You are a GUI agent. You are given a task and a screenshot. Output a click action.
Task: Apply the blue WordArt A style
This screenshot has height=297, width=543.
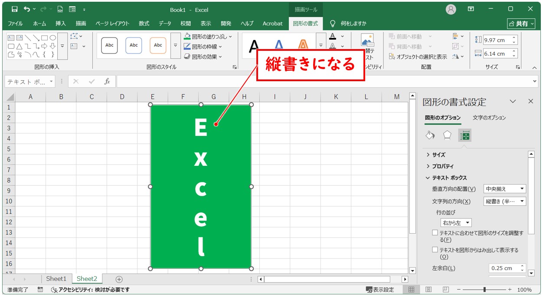(x=279, y=45)
